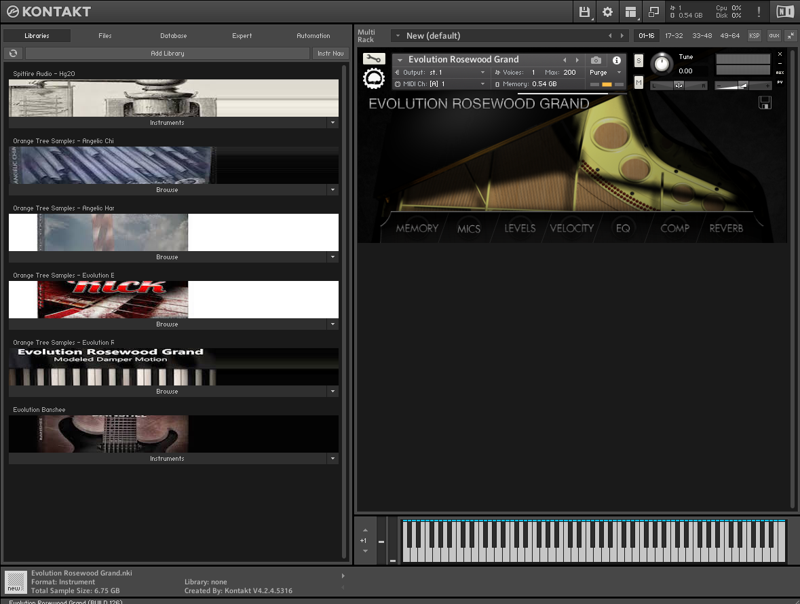Shift keyboard octave down arrow
Viewport: 800px width, 604px height.
coord(365,551)
